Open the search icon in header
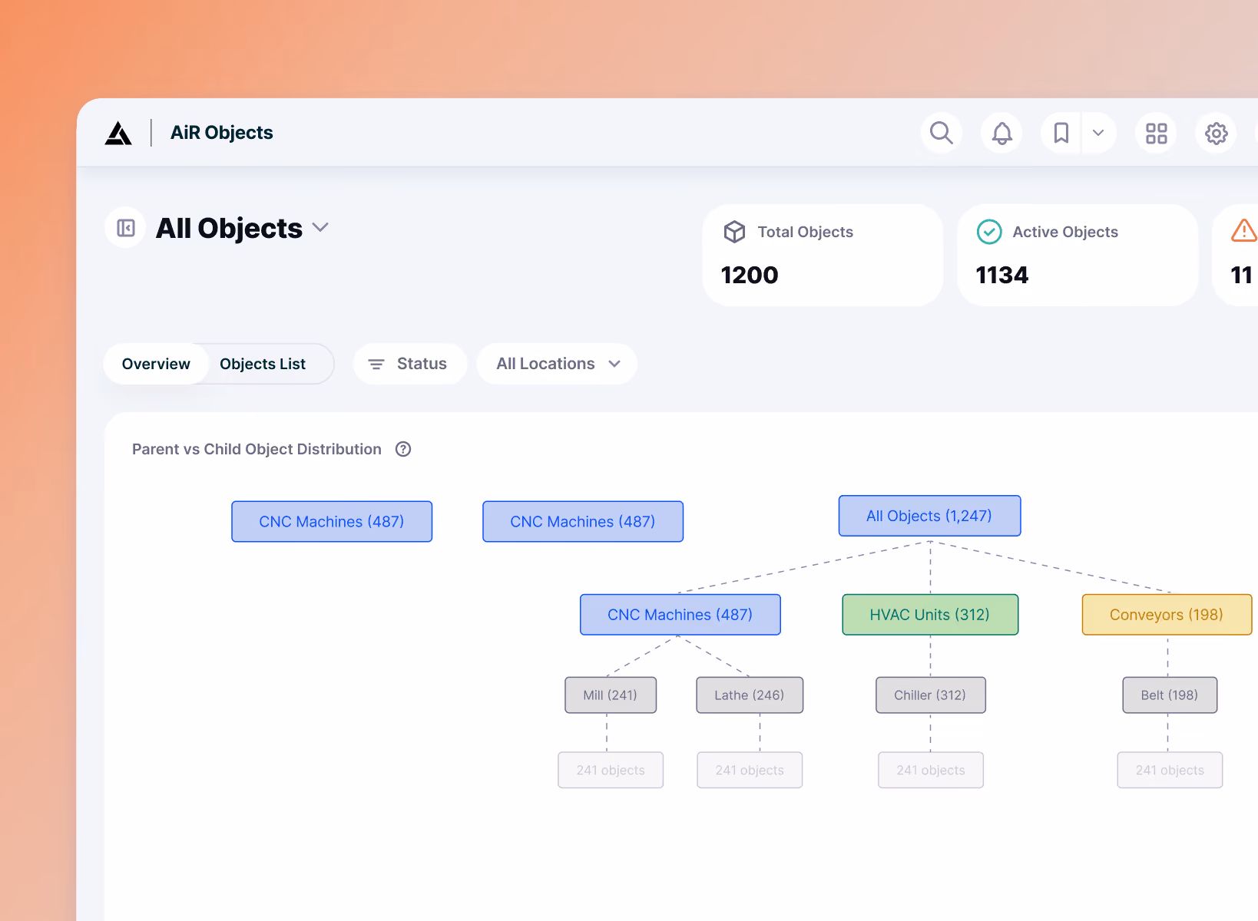1258x921 pixels. click(x=942, y=133)
